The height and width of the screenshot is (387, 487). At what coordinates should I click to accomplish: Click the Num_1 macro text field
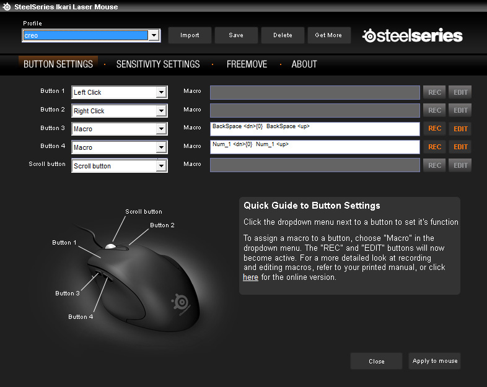(x=315, y=147)
